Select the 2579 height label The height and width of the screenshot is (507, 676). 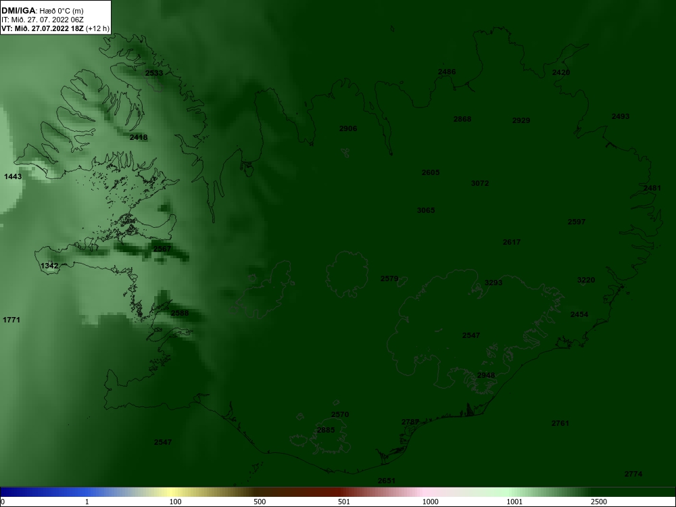tap(389, 279)
